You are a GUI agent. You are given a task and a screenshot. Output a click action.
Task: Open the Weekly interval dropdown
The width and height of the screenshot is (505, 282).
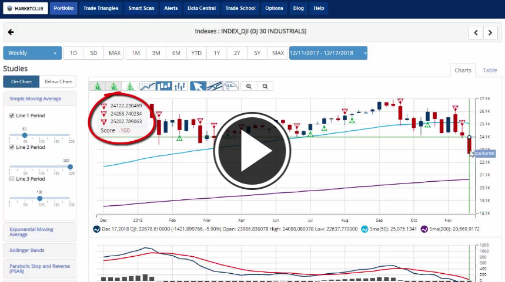32,53
